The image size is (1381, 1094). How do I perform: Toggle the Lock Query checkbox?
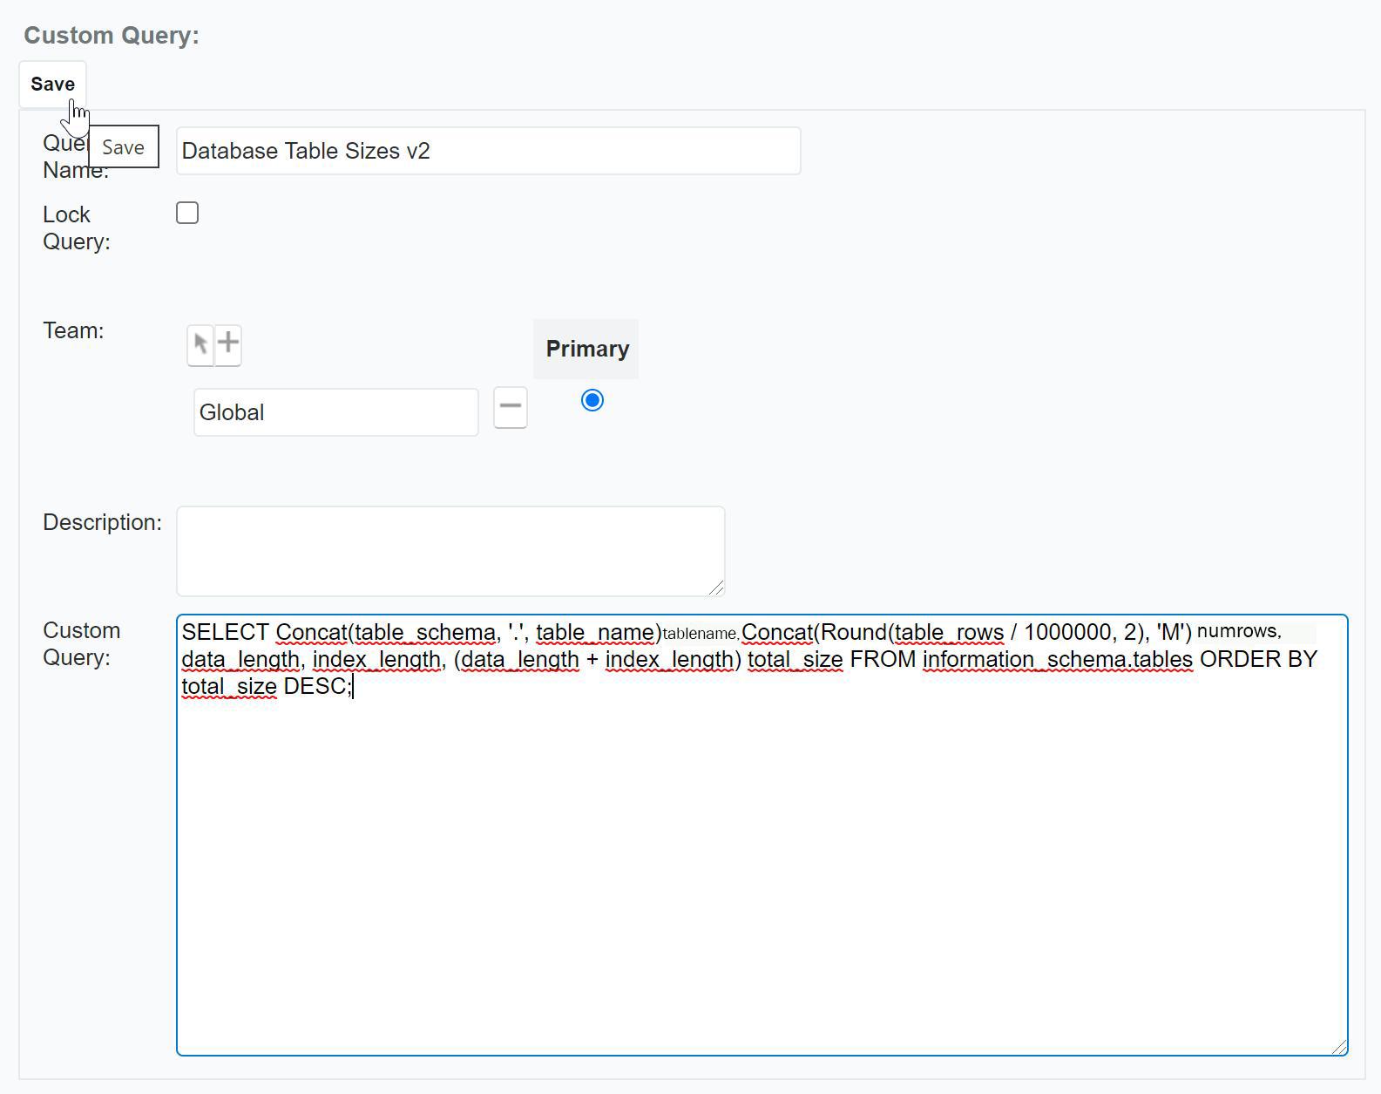point(187,213)
